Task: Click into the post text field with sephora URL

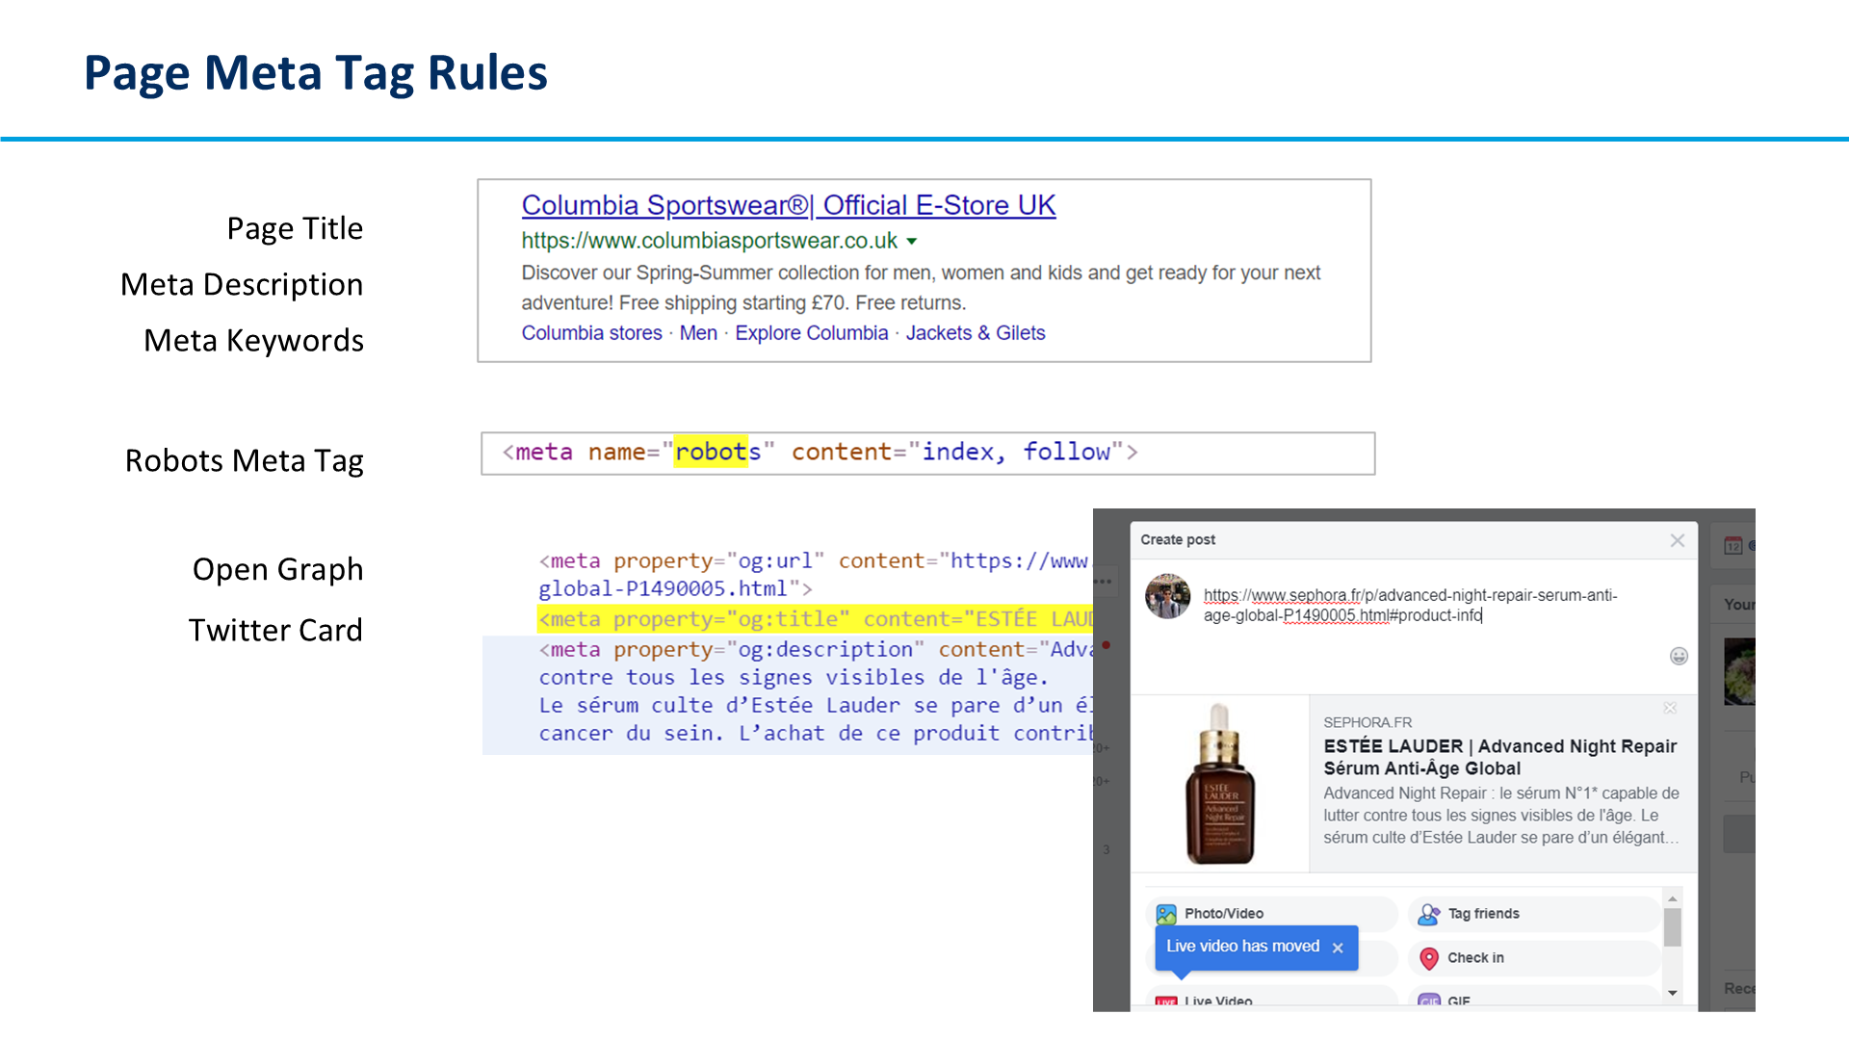Action: 1411,606
